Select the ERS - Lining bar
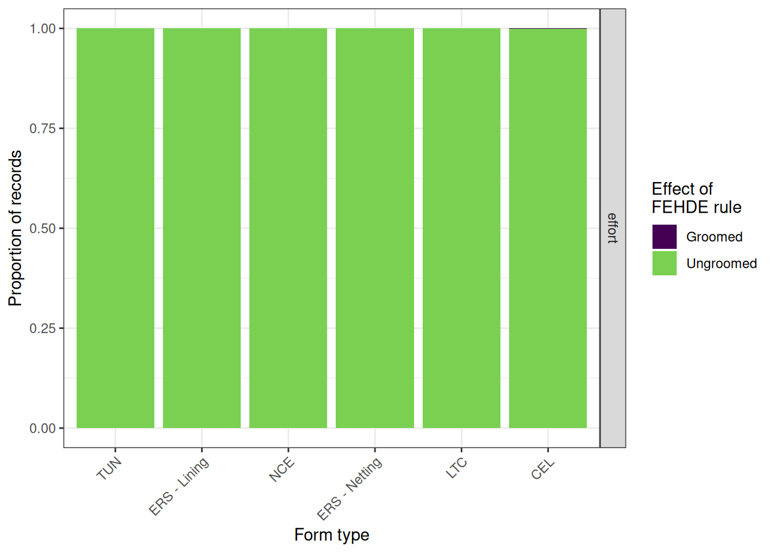The height and width of the screenshot is (553, 774). point(202,228)
